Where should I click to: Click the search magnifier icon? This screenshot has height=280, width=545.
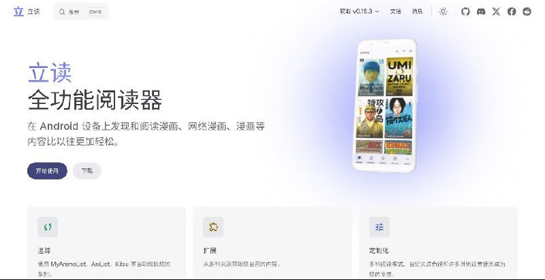pyautogui.click(x=62, y=12)
